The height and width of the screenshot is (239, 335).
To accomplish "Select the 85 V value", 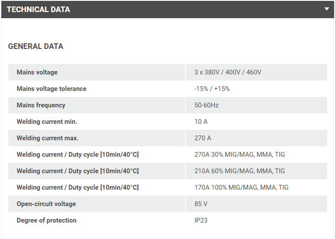I will (201, 204).
